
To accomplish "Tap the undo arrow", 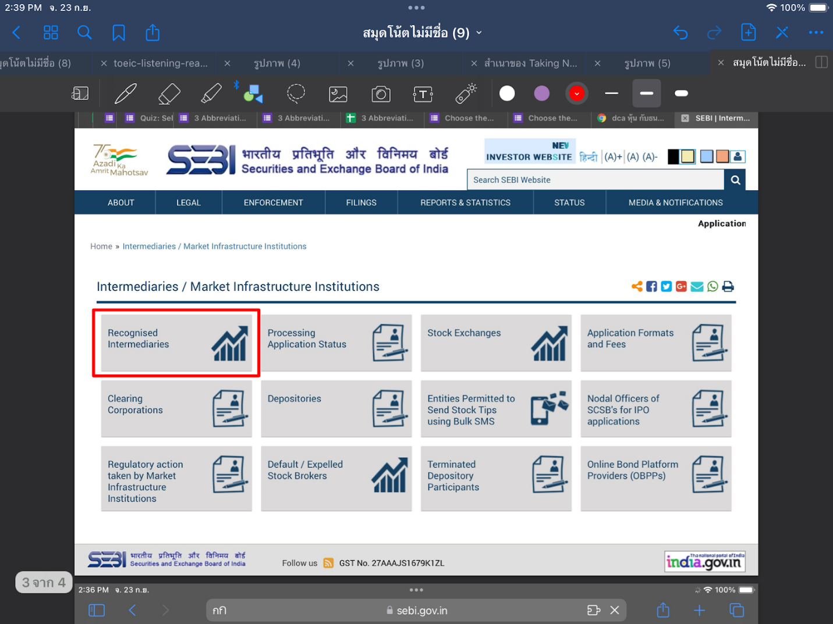I will click(x=680, y=33).
